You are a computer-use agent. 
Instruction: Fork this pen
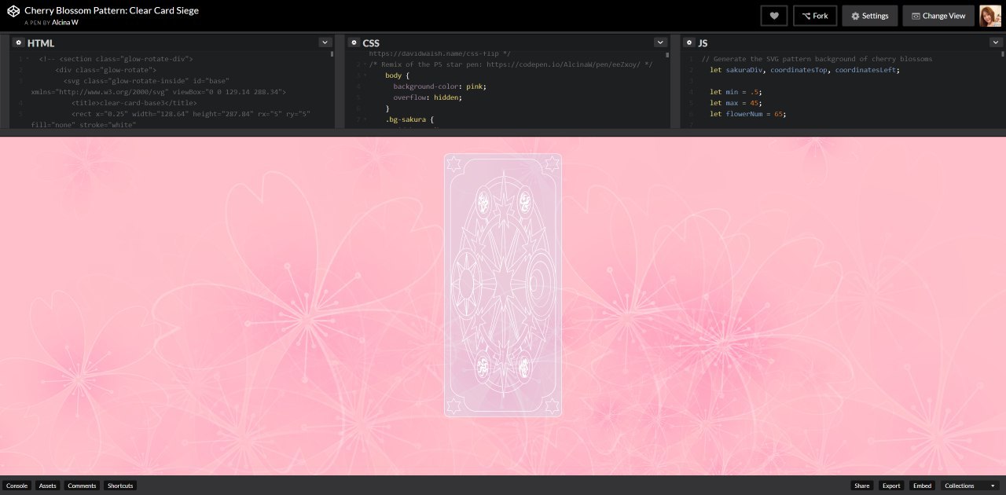tap(814, 16)
